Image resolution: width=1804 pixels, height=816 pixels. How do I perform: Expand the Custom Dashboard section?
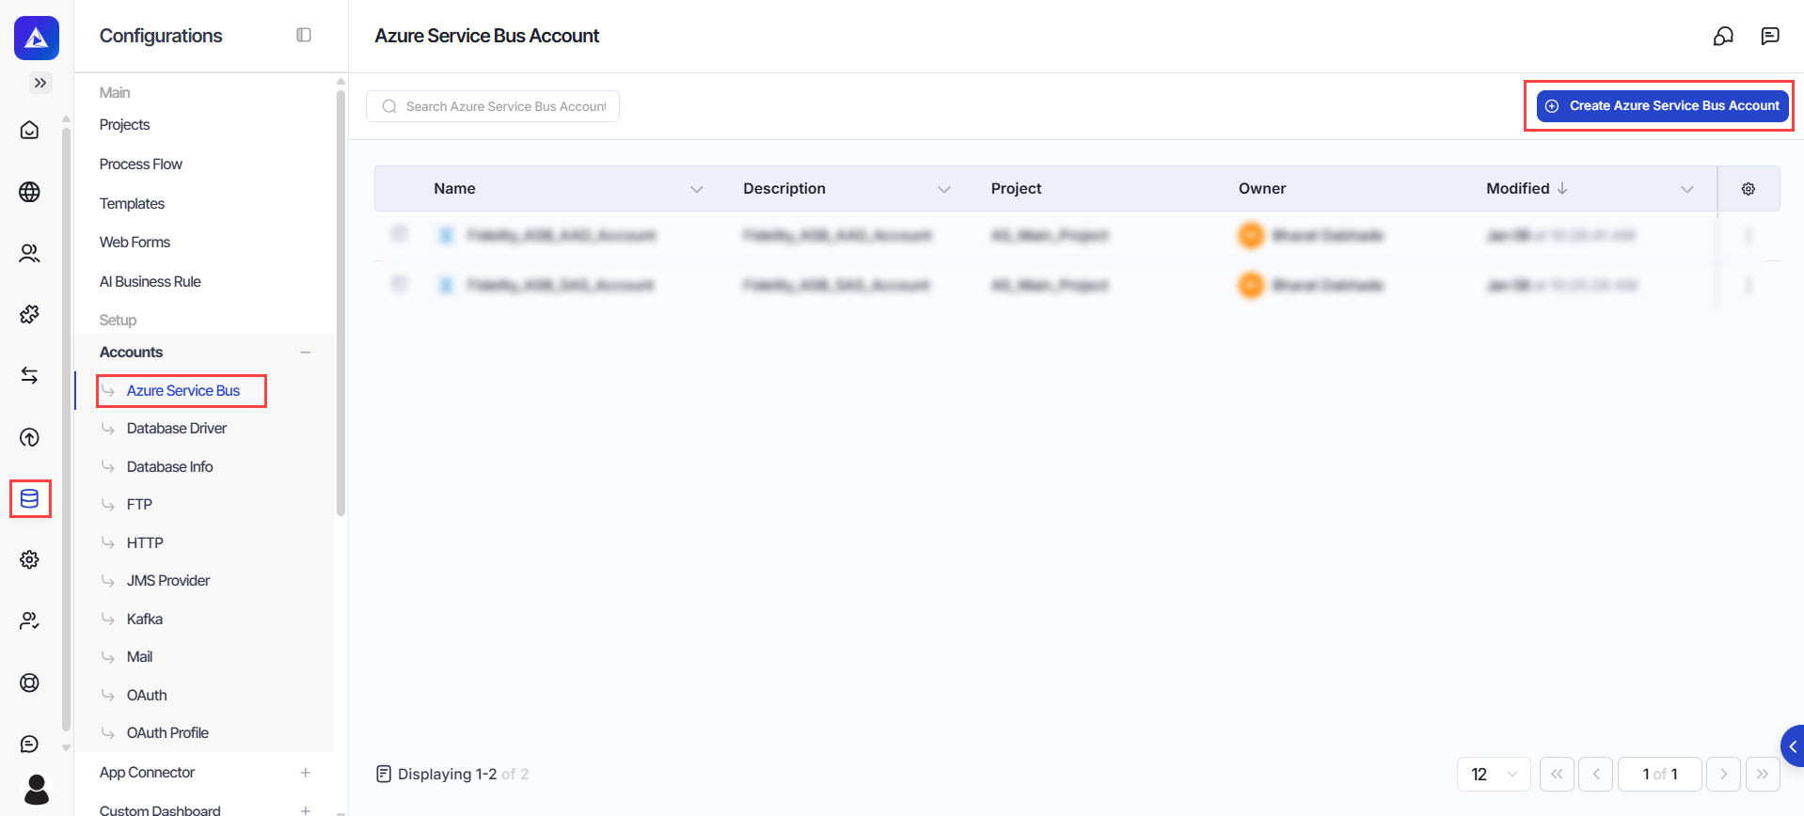[x=306, y=809]
